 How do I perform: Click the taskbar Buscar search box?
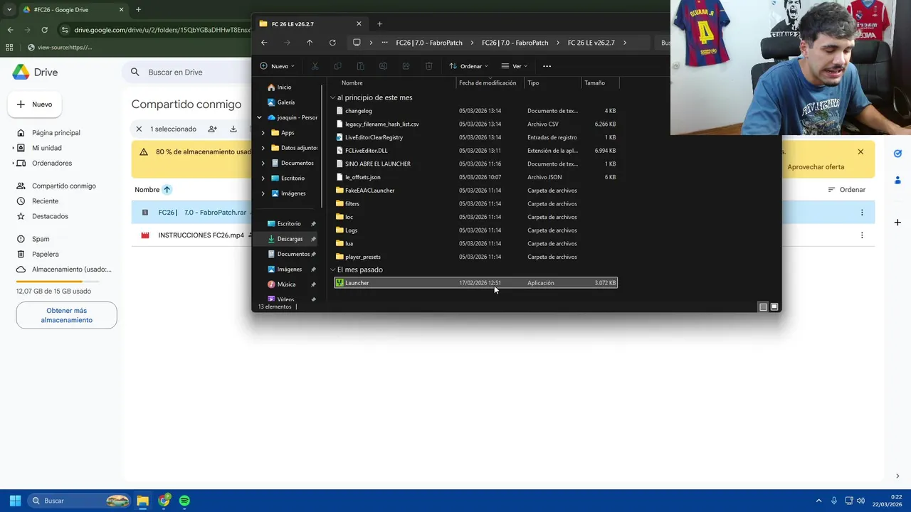(80, 501)
